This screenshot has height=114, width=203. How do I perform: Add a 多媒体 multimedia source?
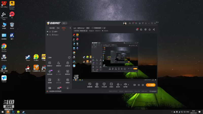[x=111, y=85]
